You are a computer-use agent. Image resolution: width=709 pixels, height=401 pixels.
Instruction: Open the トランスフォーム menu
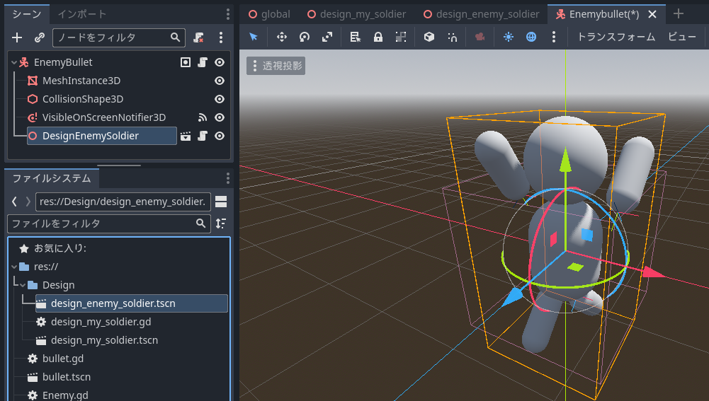[616, 37]
